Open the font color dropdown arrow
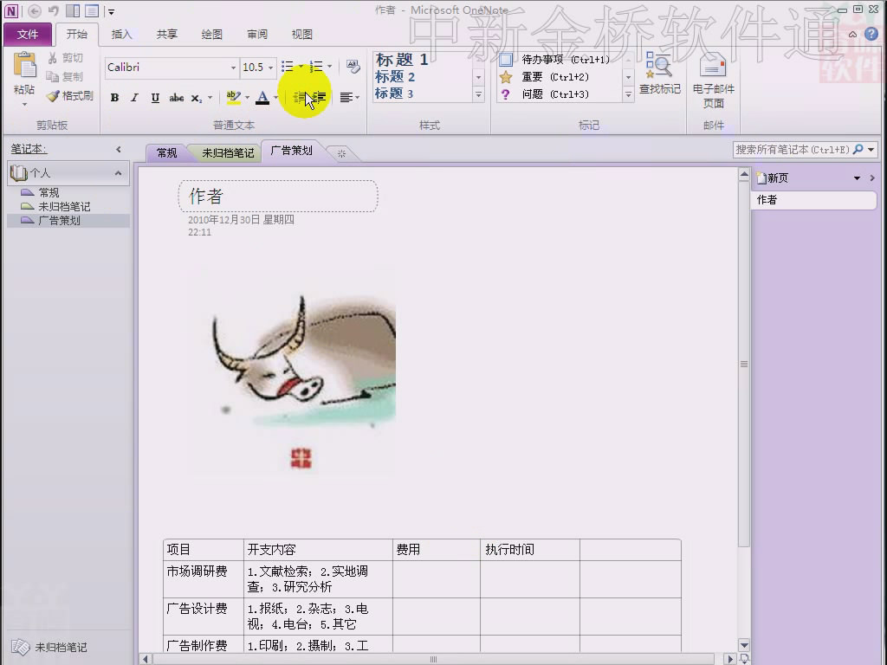This screenshot has width=887, height=665. click(x=276, y=98)
